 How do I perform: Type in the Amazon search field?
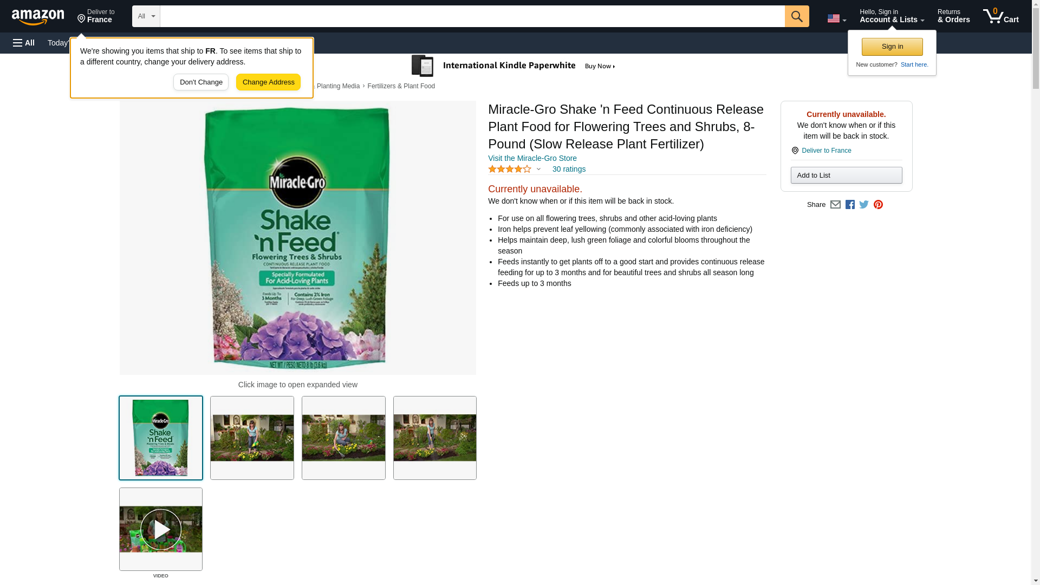point(472,16)
